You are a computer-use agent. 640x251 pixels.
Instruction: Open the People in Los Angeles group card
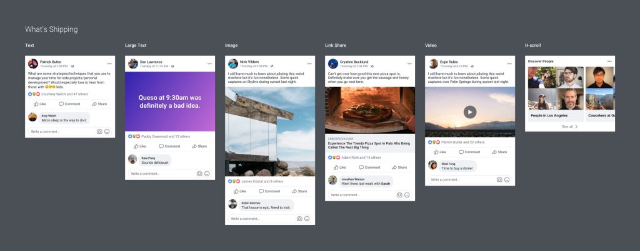556,93
